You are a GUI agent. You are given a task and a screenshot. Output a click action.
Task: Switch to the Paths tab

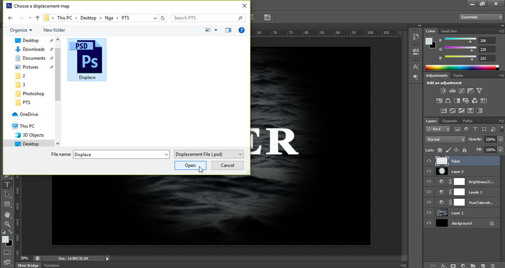[467, 121]
